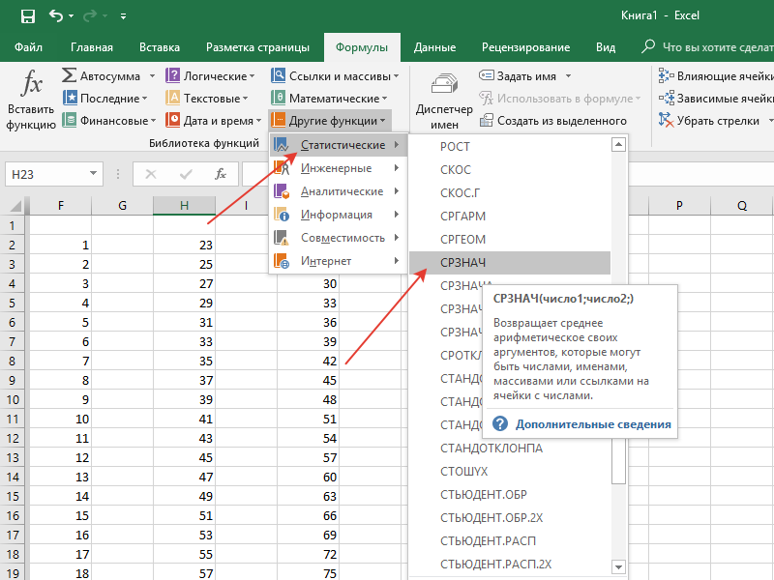The width and height of the screenshot is (774, 580).
Task: Open the Ссылки и массивы functions list
Action: point(335,76)
